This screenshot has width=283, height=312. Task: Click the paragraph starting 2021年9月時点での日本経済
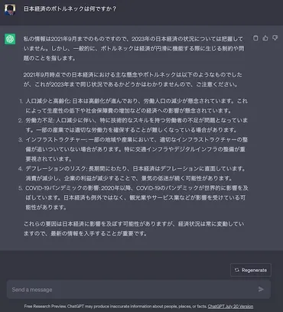133,80
